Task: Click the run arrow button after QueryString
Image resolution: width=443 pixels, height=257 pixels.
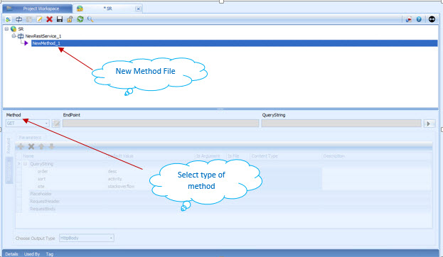Action: 429,124
